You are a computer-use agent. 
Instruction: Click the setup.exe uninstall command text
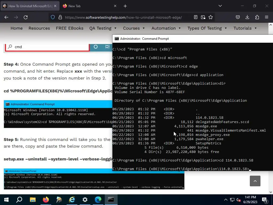58,159
